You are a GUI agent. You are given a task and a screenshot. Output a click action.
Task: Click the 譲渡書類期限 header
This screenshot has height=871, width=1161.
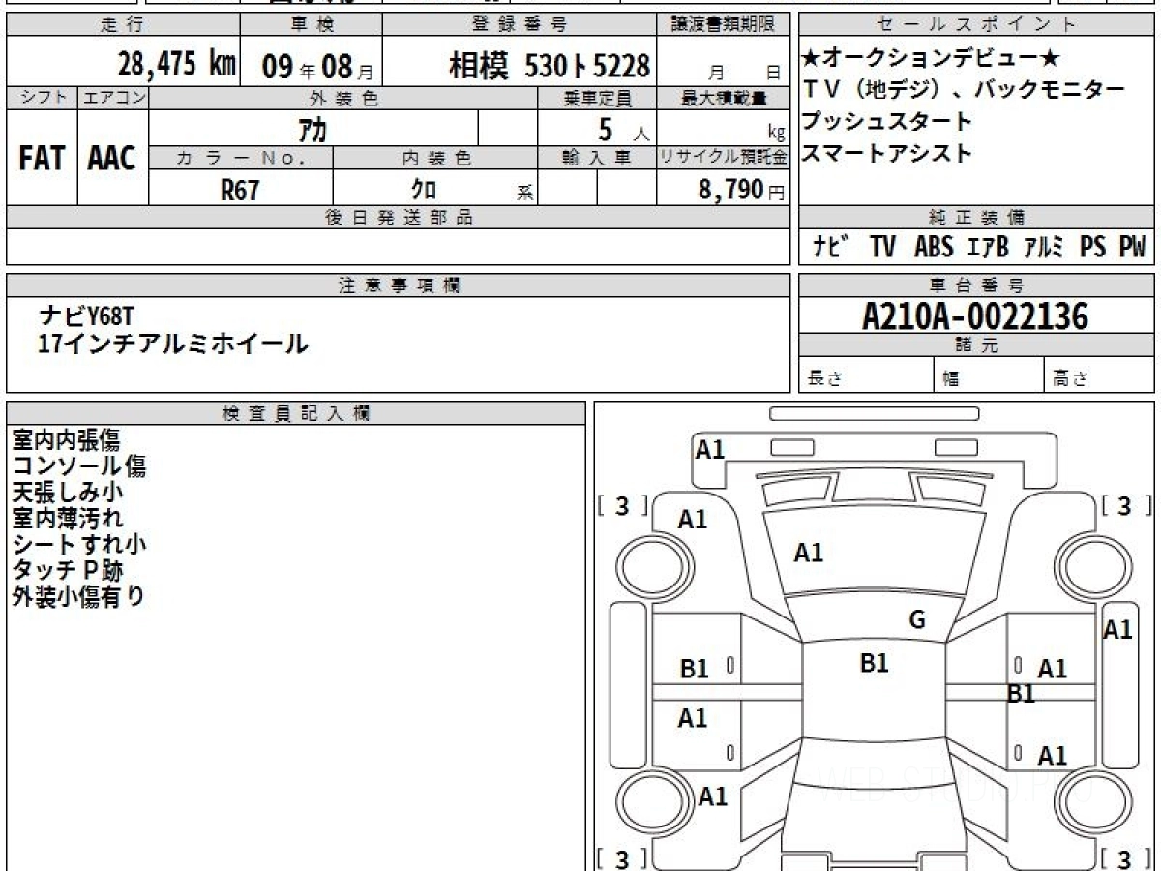[x=724, y=25]
